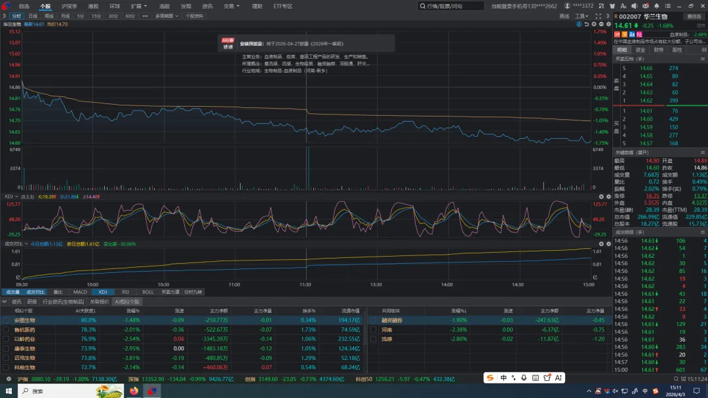Click the Windows taskbar search box
Viewport: 708px width, 398px height.
(70, 391)
